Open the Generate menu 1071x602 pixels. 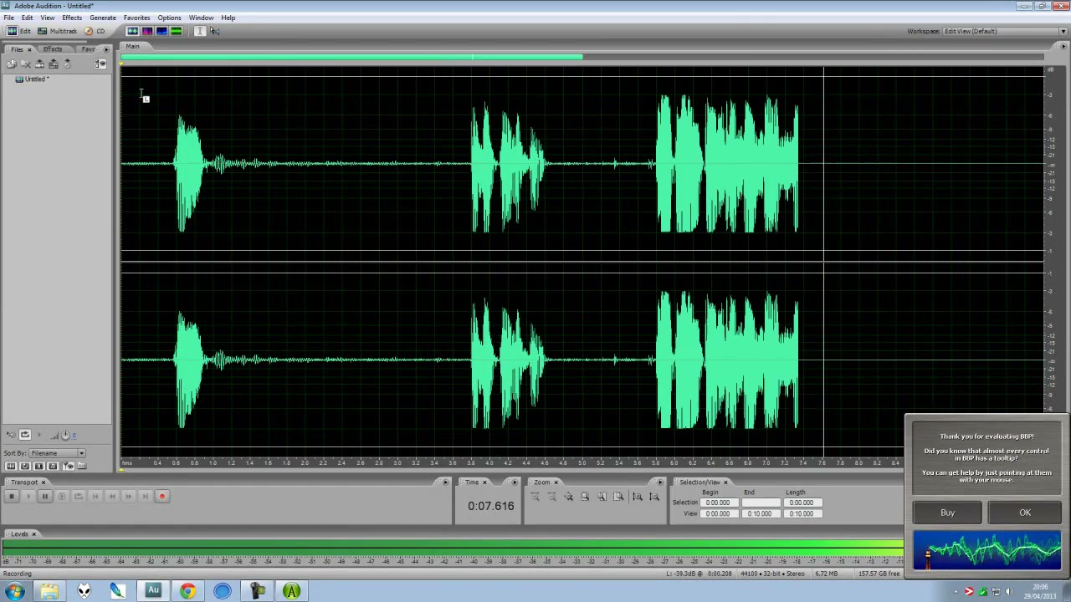(103, 18)
